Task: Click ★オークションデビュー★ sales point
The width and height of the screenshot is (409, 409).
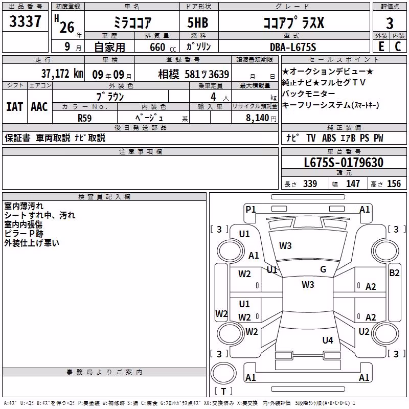Action: 328,71
